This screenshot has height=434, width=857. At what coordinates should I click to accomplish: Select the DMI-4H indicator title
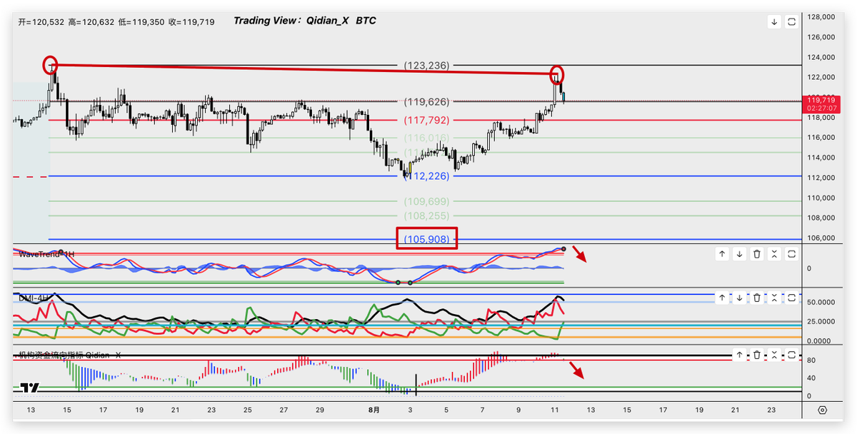pyautogui.click(x=34, y=297)
